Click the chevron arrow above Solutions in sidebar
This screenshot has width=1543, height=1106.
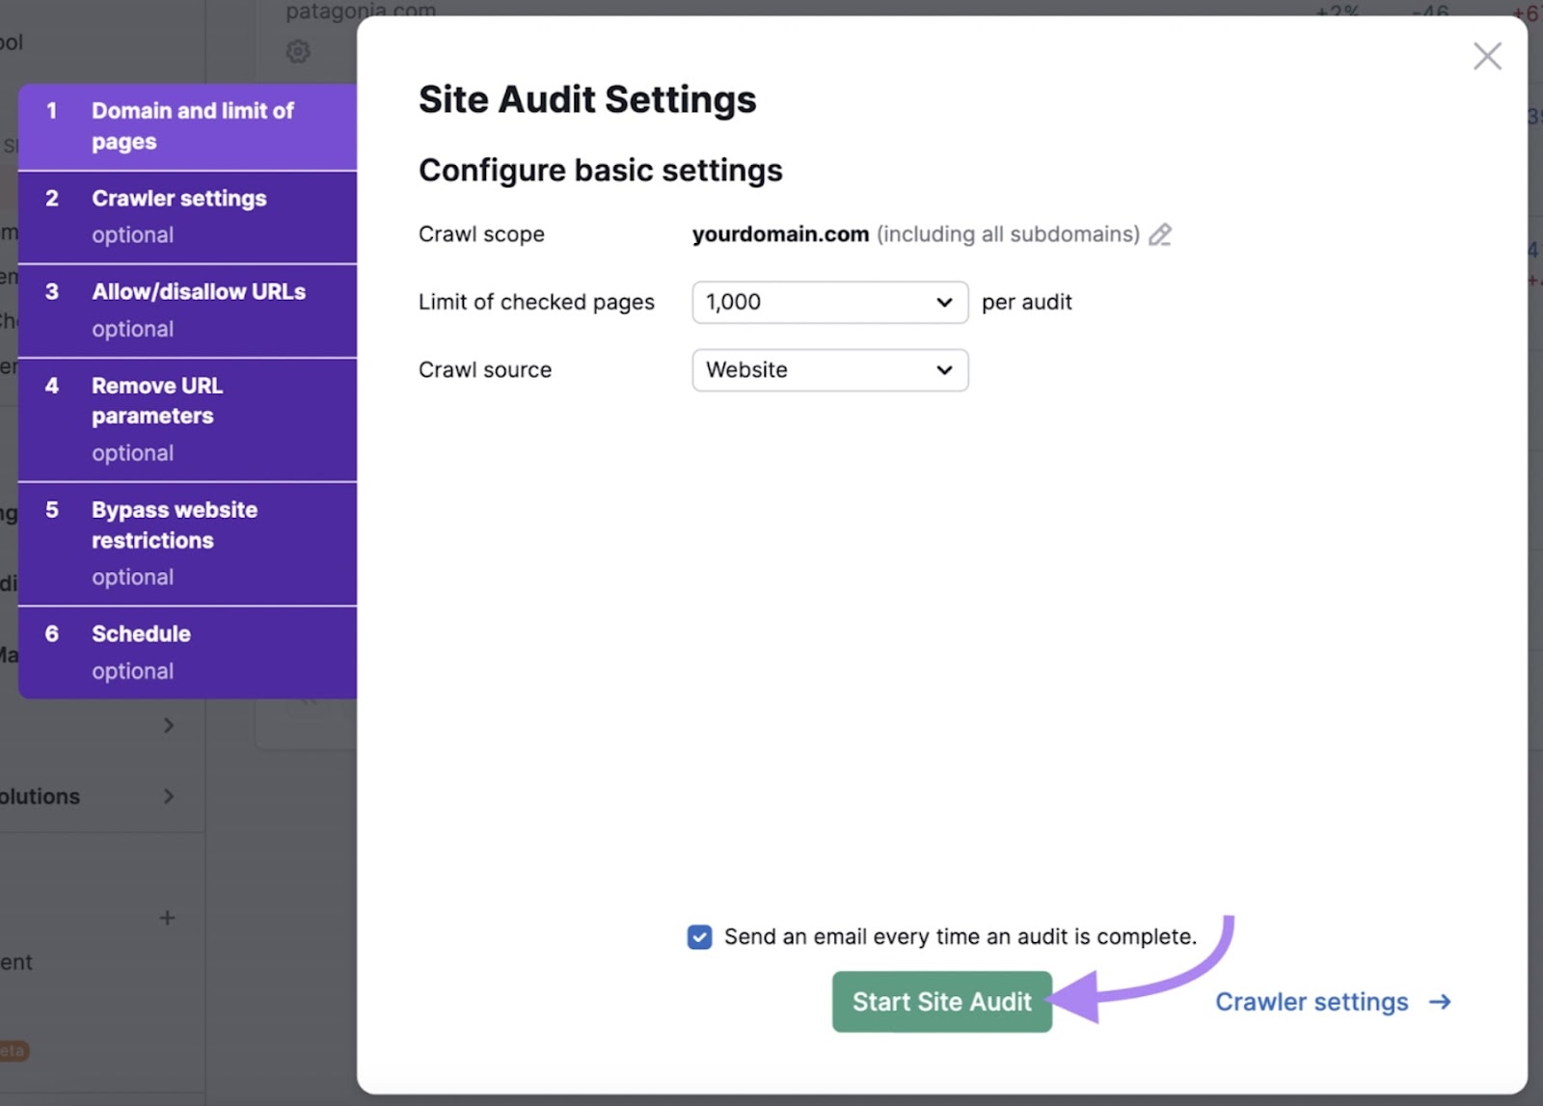click(x=171, y=725)
